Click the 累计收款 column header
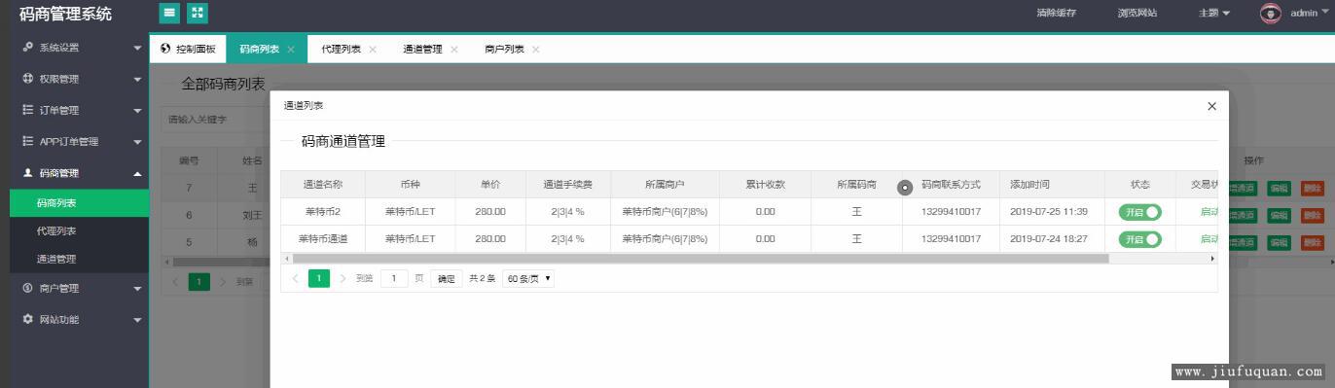Viewport: 1335px width, 388px height. pyautogui.click(x=765, y=184)
